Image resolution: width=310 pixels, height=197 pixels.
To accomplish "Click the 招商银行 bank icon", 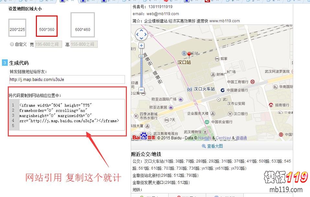I will [x=271, y=105].
